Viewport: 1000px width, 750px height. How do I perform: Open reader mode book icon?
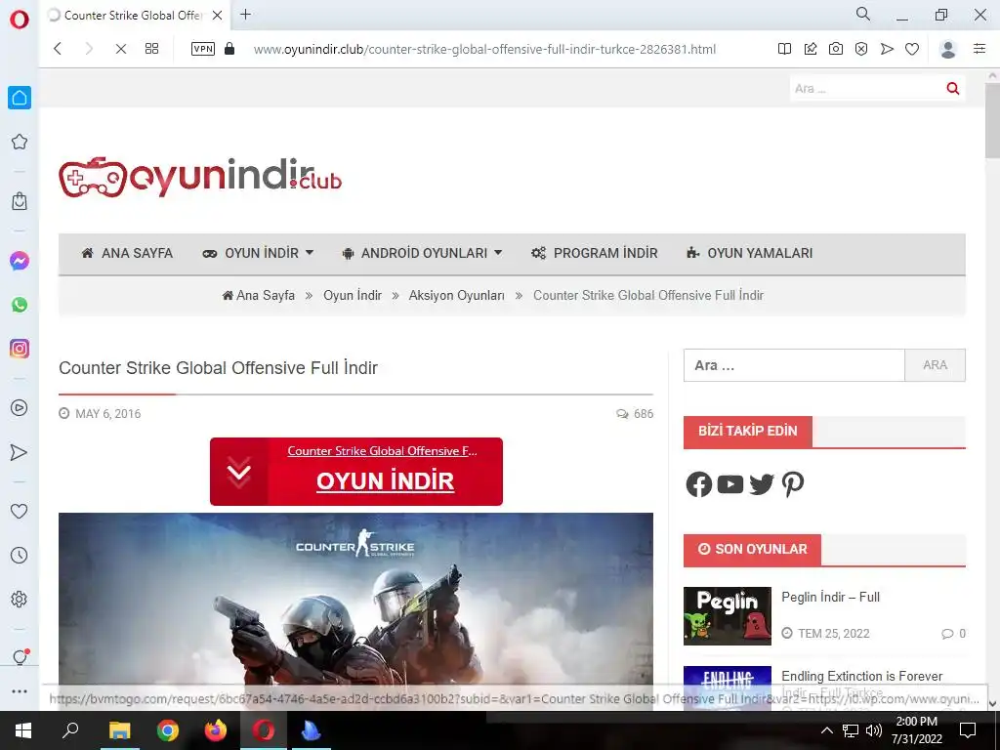(784, 49)
